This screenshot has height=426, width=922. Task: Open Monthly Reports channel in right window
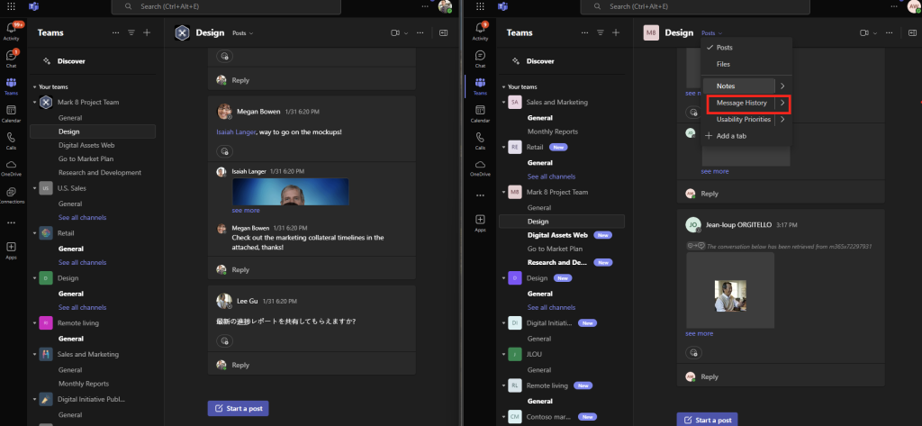click(x=553, y=131)
